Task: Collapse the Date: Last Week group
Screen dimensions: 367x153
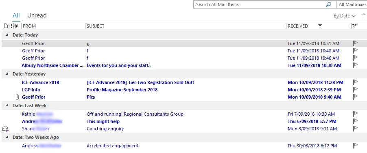Action: [x=7, y=106]
